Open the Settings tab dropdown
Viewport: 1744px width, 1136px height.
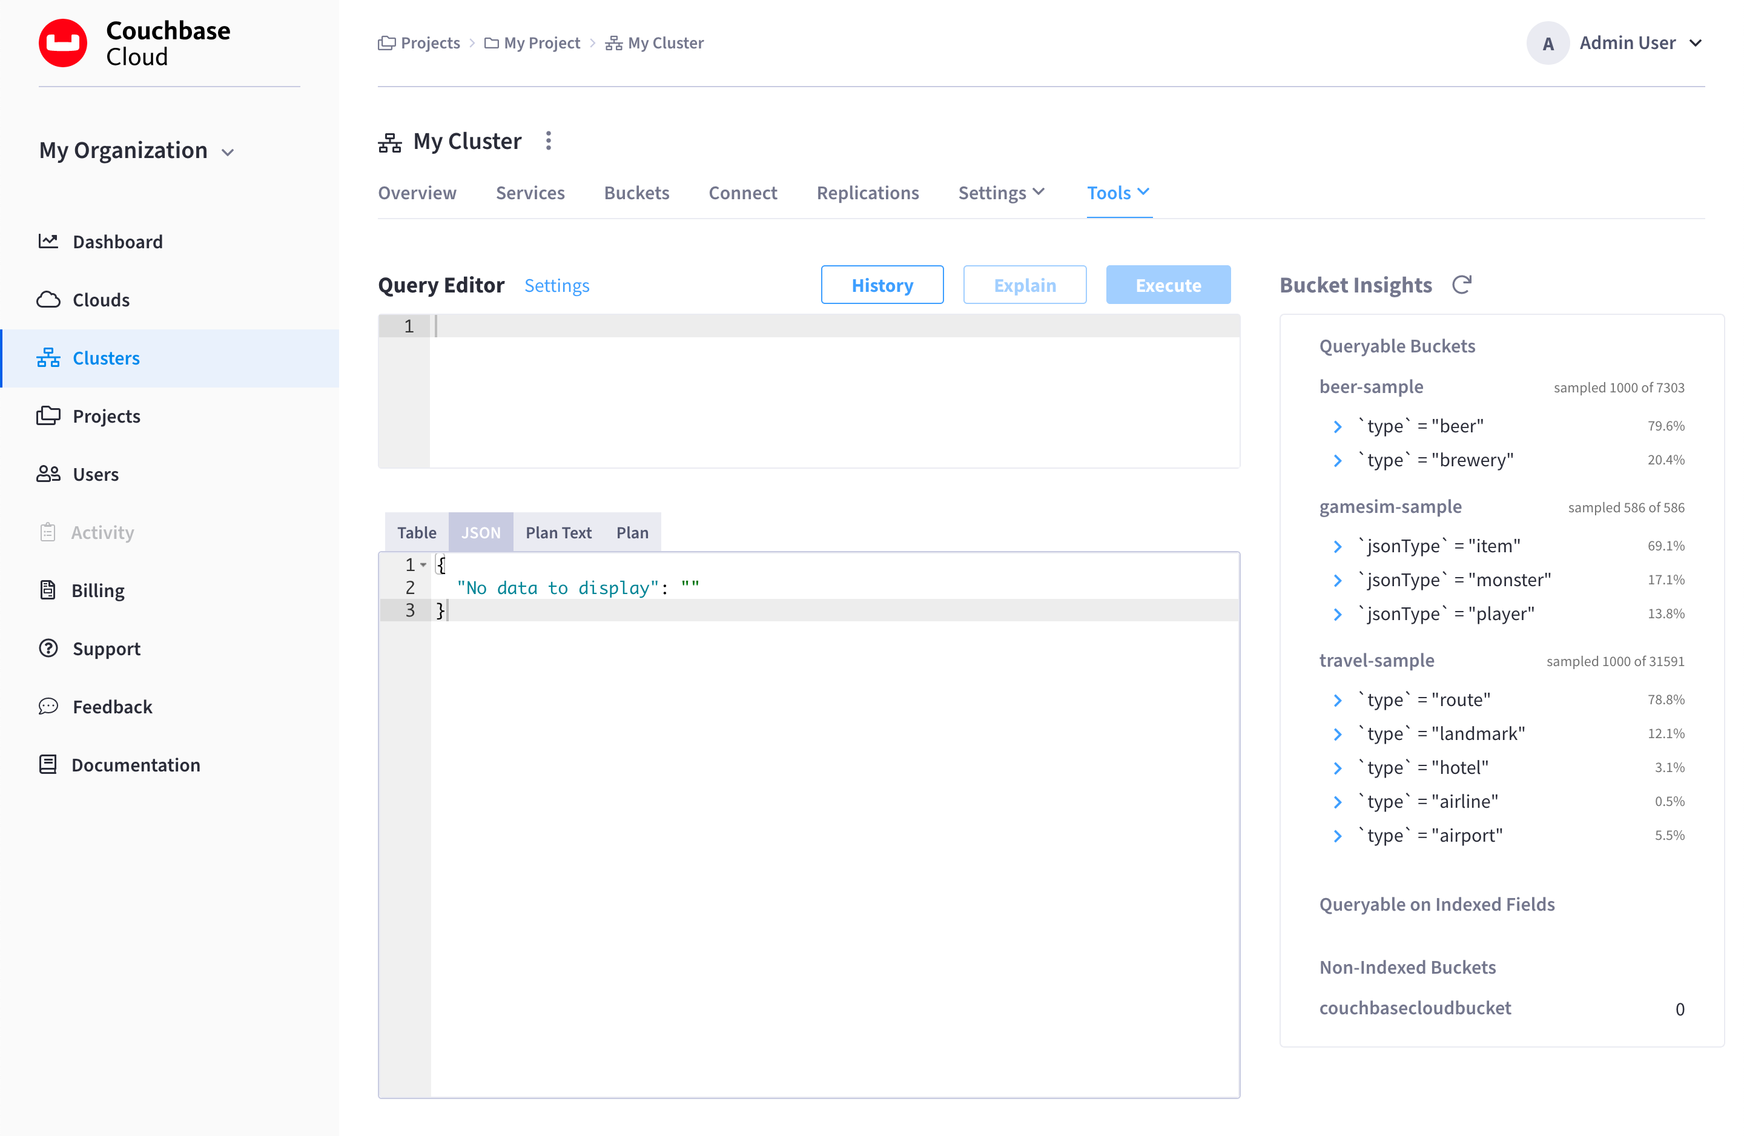pos(1001,193)
